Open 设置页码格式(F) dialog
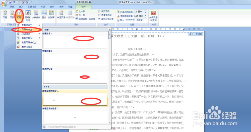The height and width of the screenshot is (132, 251). pos(29,42)
